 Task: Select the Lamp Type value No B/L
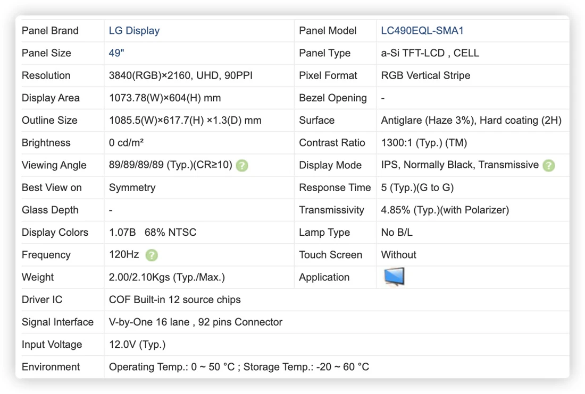tap(397, 233)
